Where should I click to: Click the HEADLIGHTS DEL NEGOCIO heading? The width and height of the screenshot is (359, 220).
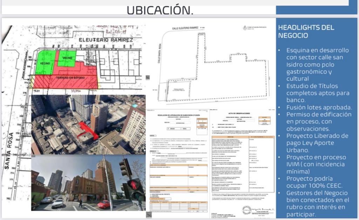tap(306, 31)
